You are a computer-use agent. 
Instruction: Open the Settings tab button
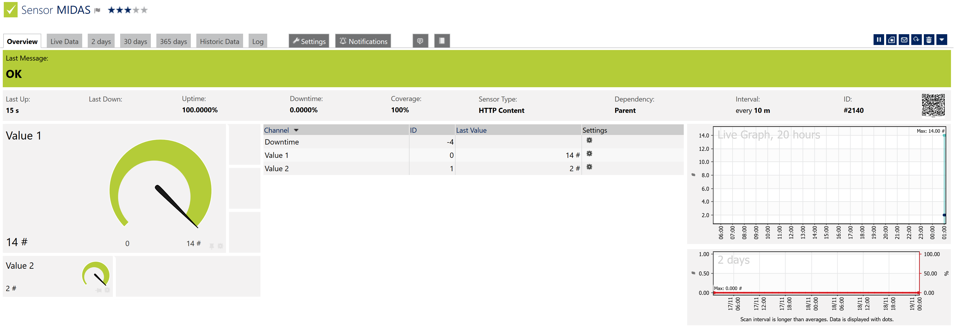309,41
